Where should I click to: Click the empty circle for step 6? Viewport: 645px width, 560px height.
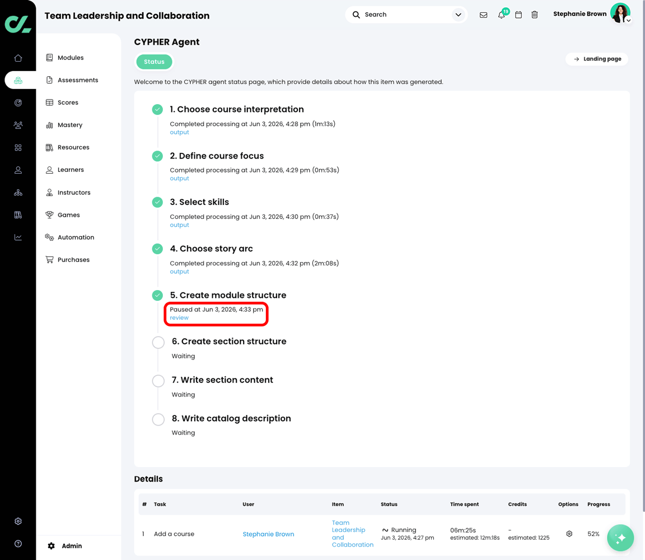158,342
